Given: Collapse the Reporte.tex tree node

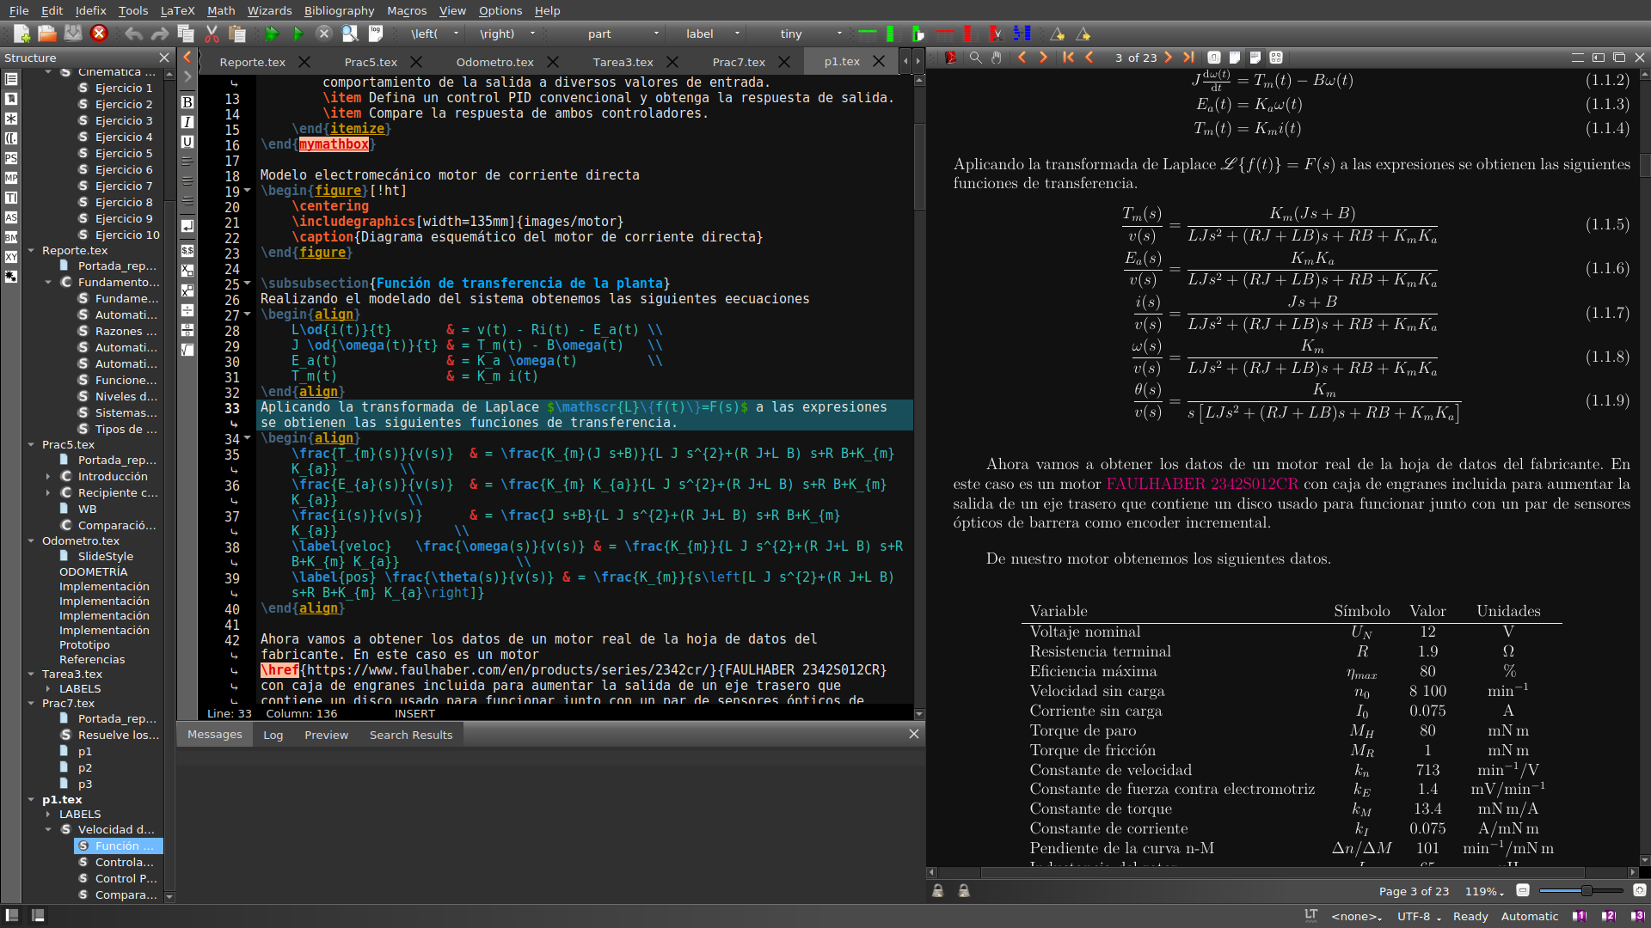Looking at the screenshot, I should tap(31, 251).
